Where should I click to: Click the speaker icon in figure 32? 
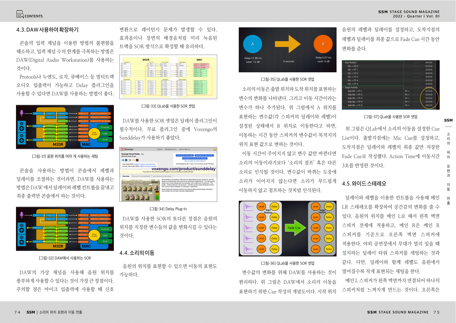pyautogui.click(x=22, y=234)
